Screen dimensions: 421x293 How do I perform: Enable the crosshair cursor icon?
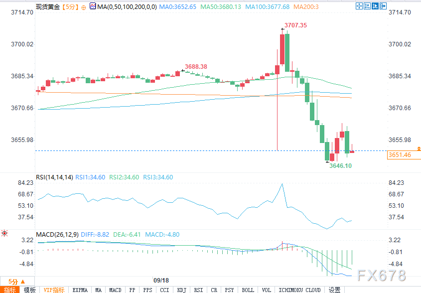359,6
